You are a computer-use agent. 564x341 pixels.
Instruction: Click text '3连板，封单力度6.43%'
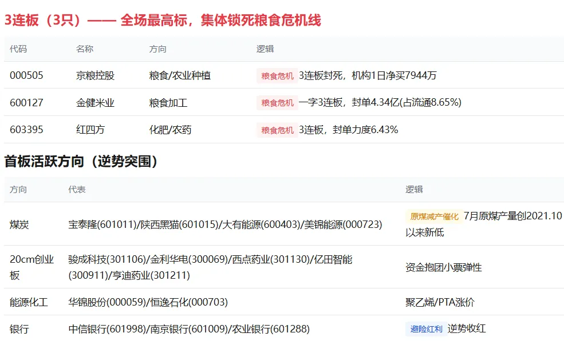click(349, 130)
